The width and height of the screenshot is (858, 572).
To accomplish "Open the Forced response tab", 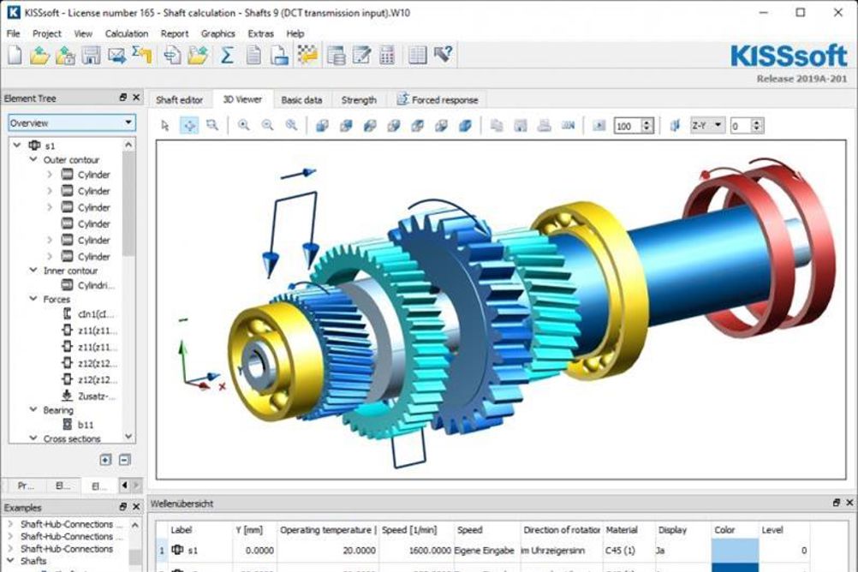I will tap(438, 99).
